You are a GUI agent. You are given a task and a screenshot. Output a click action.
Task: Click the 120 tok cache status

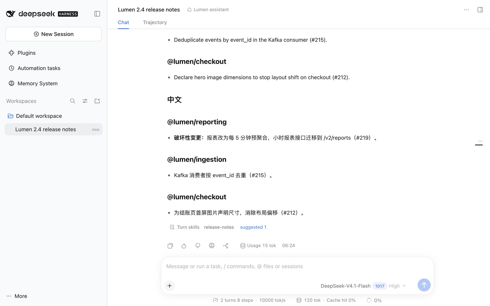coord(309,300)
